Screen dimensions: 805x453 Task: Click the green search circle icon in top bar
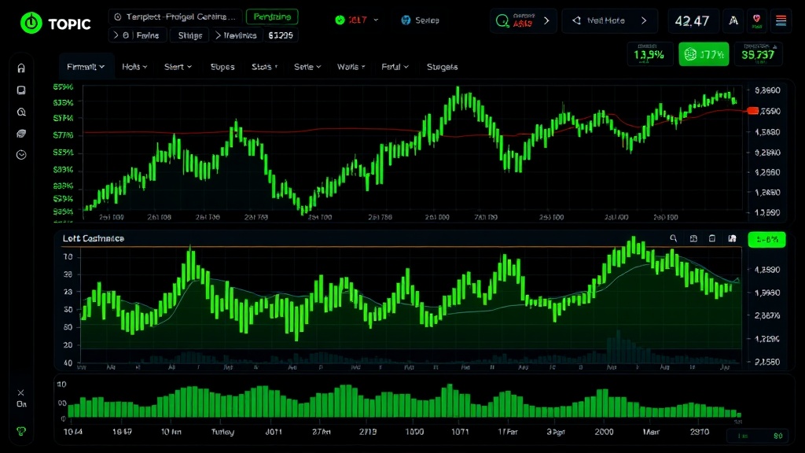click(x=502, y=21)
